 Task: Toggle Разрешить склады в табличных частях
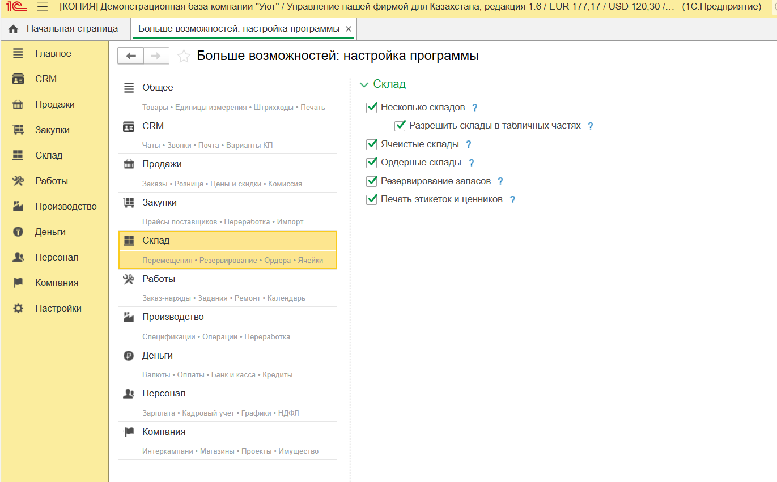400,125
